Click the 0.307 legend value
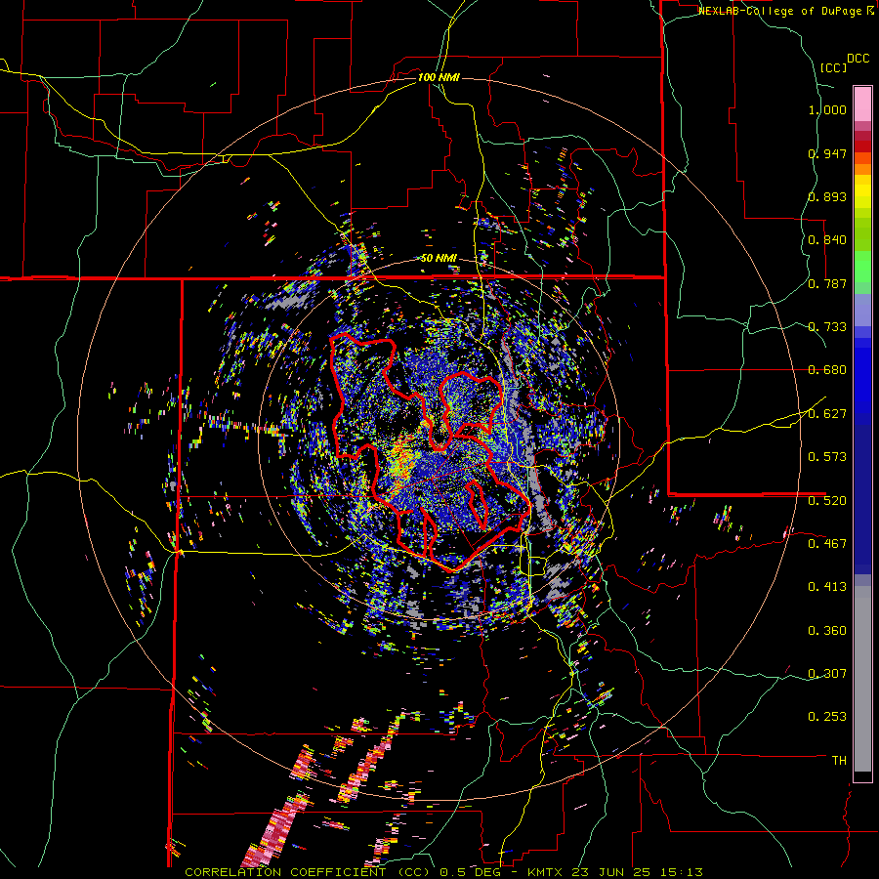This screenshot has height=879, width=879. (827, 674)
